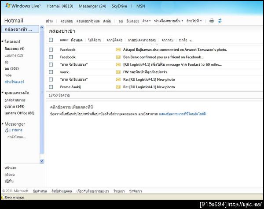264x209 pixels.
Task: Open ส่ง sent folder
Action: (x=7, y=62)
